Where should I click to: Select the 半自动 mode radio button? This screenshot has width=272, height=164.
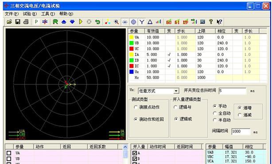tap(215, 120)
